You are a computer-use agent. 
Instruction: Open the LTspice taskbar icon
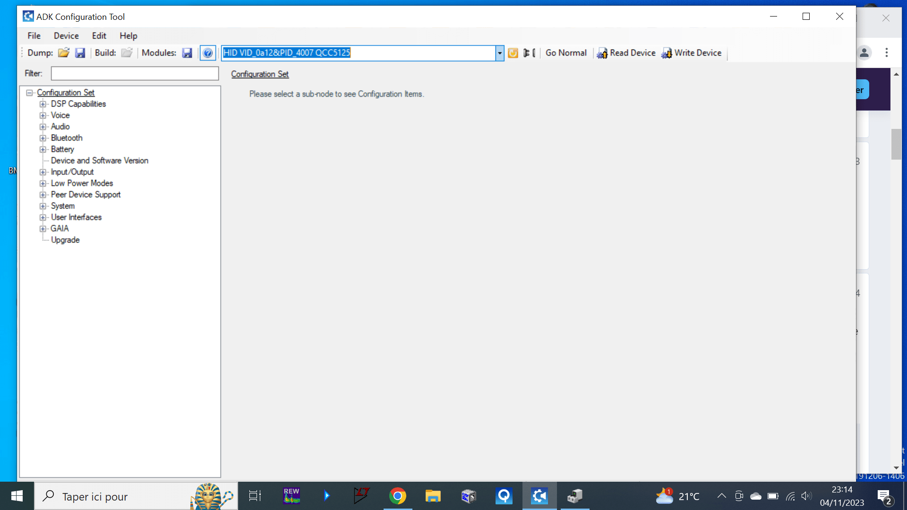pos(362,496)
